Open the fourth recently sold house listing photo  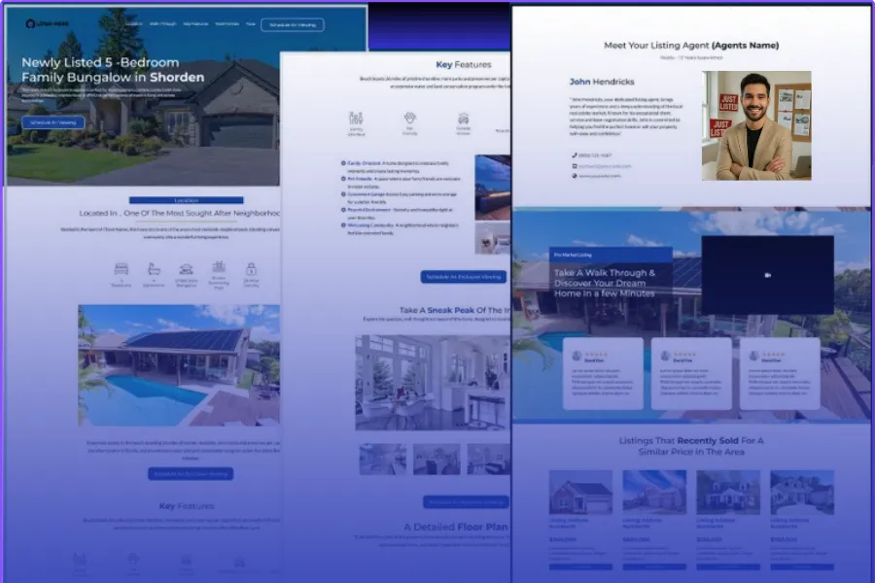point(802,492)
